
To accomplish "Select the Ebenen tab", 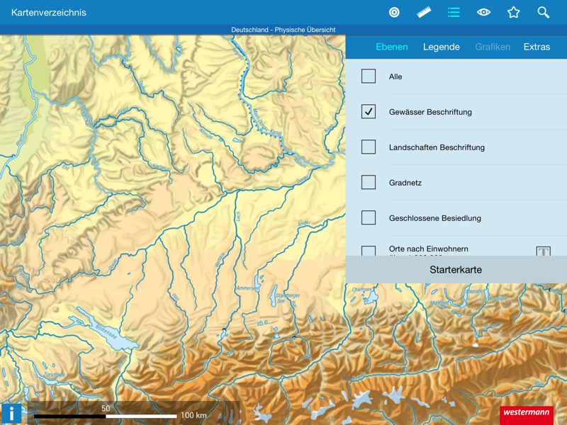I will pyautogui.click(x=392, y=47).
